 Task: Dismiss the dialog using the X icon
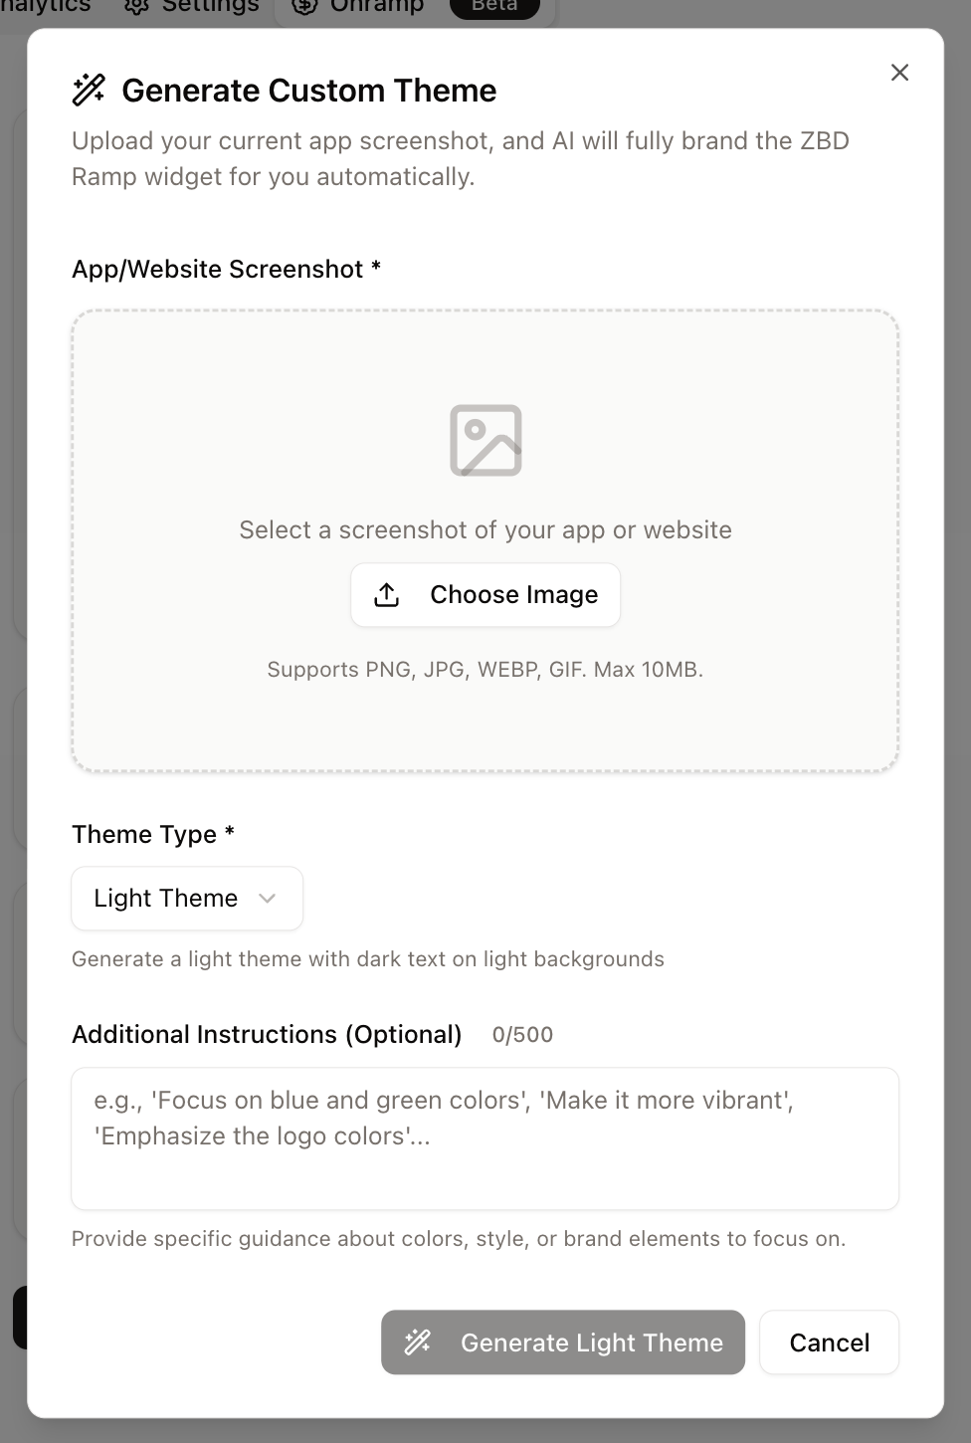[x=898, y=73]
